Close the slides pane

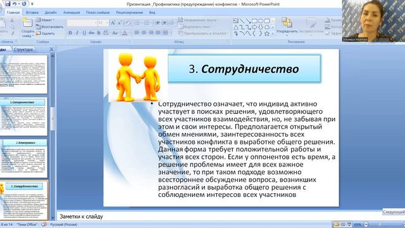(x=51, y=49)
